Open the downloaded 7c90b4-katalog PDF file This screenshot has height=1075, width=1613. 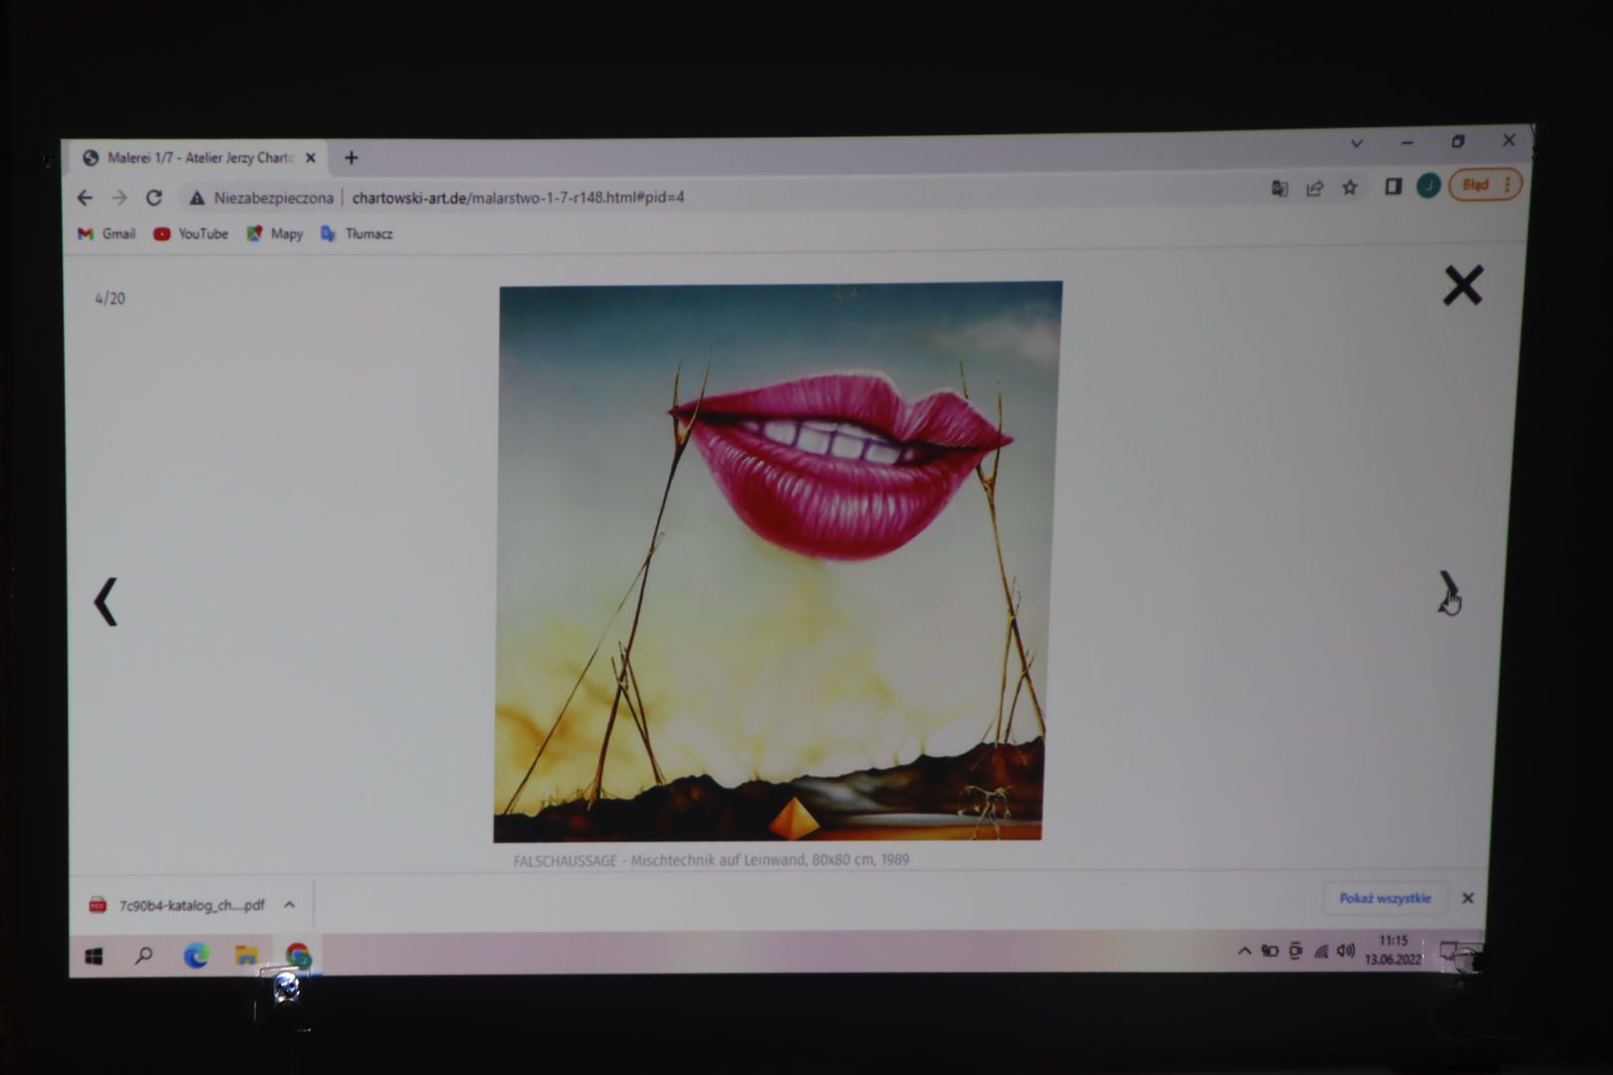tap(179, 905)
